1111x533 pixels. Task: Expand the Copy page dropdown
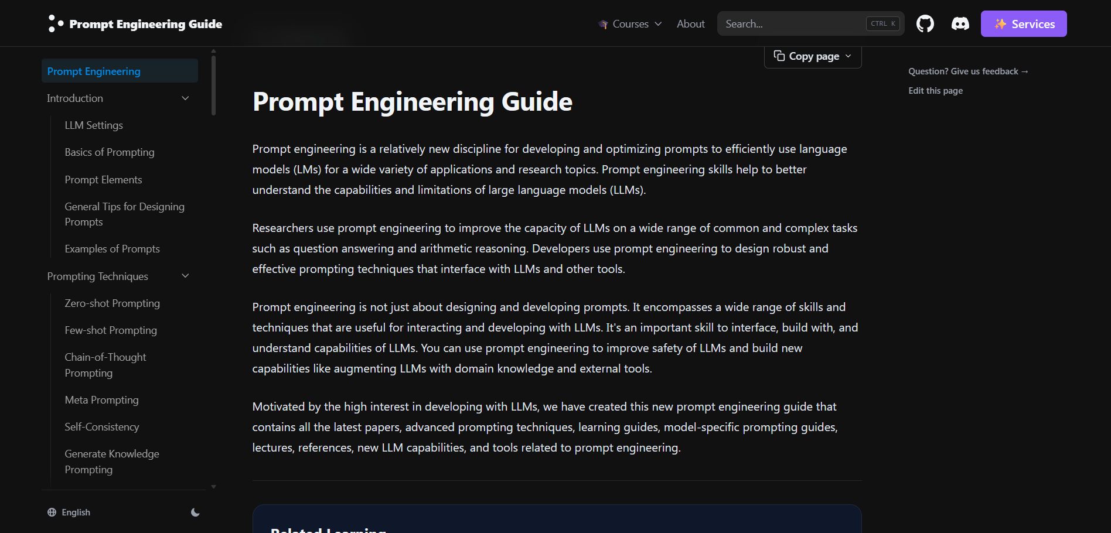813,56
